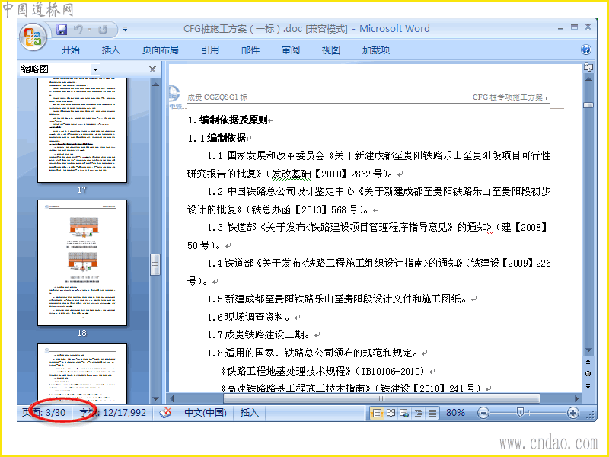
Task: Switch to Outline view
Action: [x=418, y=413]
